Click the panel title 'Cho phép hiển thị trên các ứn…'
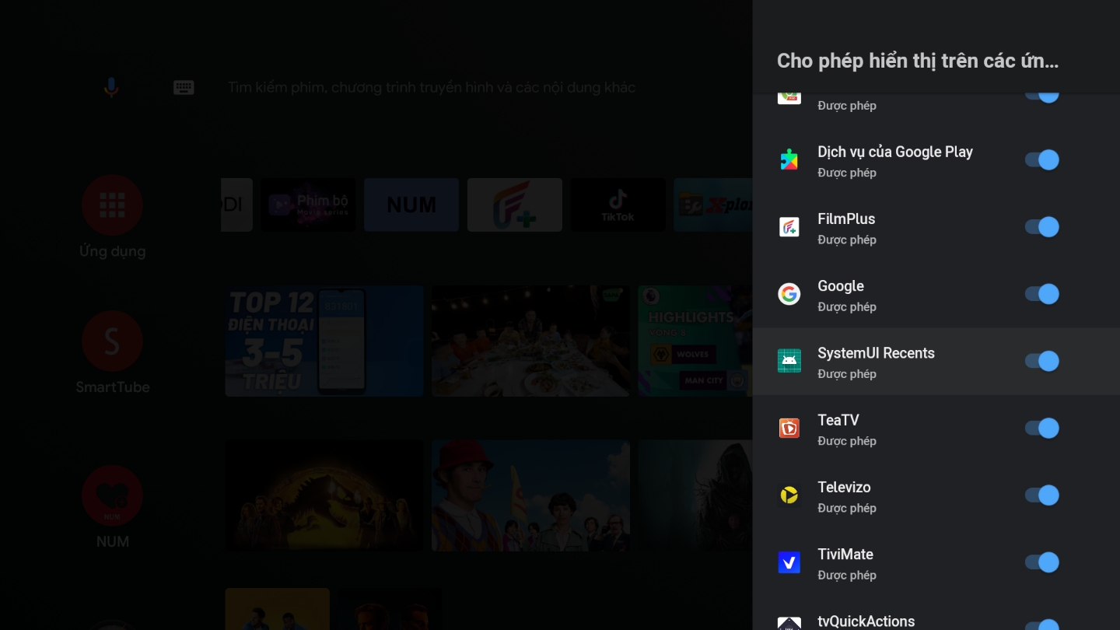 coord(918,61)
